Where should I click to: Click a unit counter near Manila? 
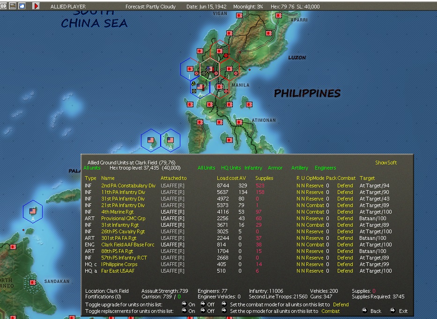coord(219,86)
